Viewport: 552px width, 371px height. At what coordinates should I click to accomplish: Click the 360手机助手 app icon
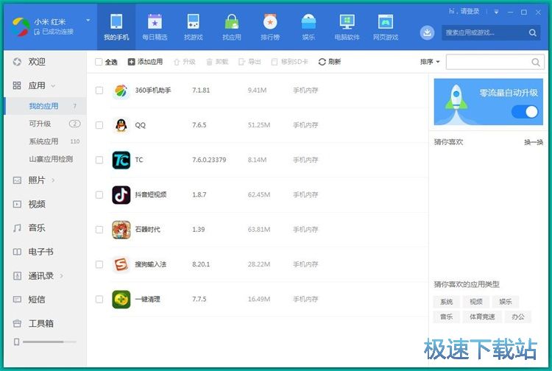[x=121, y=91]
